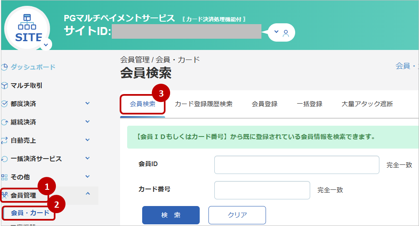The height and width of the screenshot is (226, 419).
Task: Click the ダッシュボード pie chart icon
Action: (4, 67)
